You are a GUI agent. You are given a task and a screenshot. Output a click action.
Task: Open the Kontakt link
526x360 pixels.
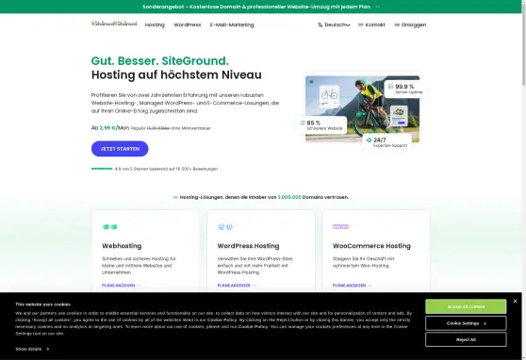pyautogui.click(x=375, y=25)
